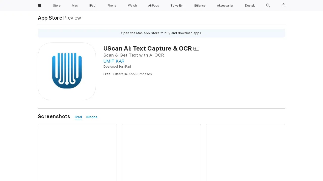Switch to the iPhone screenshots tab
323x181 pixels.
[92, 117]
